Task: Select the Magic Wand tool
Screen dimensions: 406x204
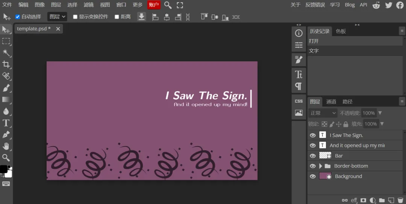Action: point(6,53)
